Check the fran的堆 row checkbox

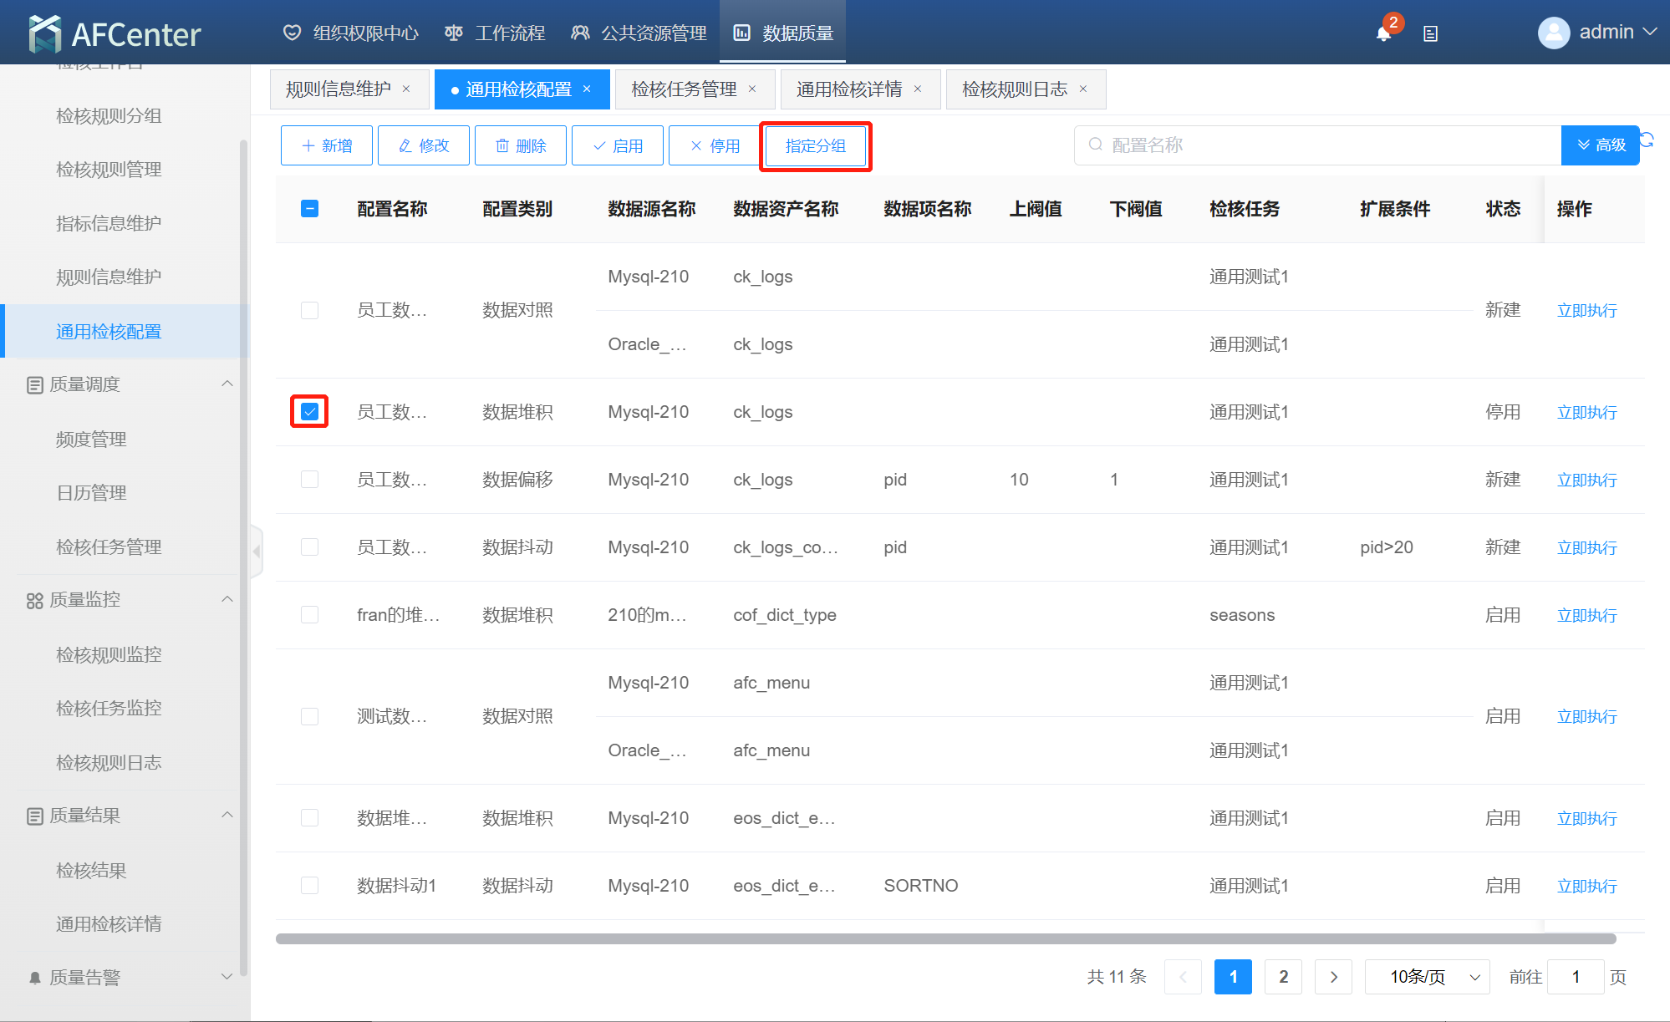point(309,615)
